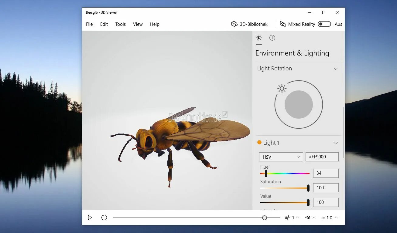This screenshot has width=397, height=233.
Task: Click the side panel scrollbar
Action: [344, 132]
